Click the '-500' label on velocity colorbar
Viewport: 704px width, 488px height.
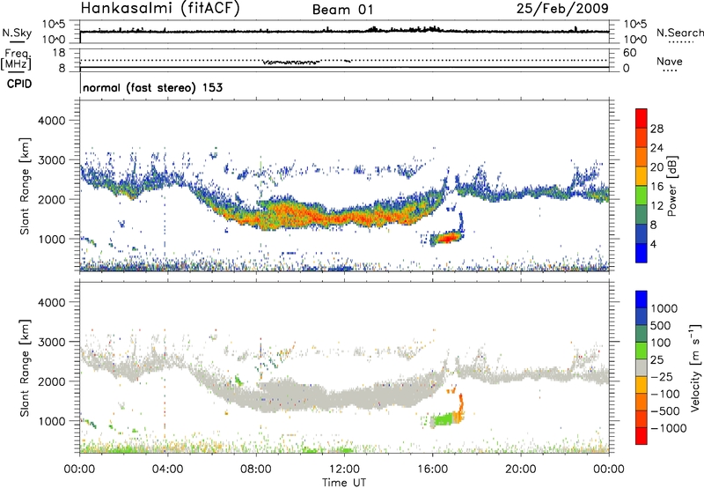[x=664, y=410]
